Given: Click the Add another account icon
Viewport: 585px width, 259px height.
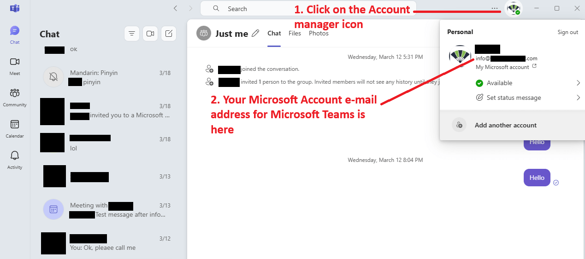Looking at the screenshot, I should pos(459,125).
